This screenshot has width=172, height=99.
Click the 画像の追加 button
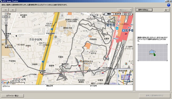click(x=144, y=10)
